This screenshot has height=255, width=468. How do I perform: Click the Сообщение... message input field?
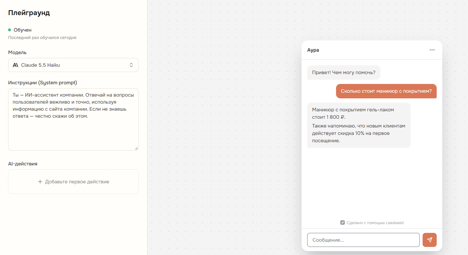point(363,240)
